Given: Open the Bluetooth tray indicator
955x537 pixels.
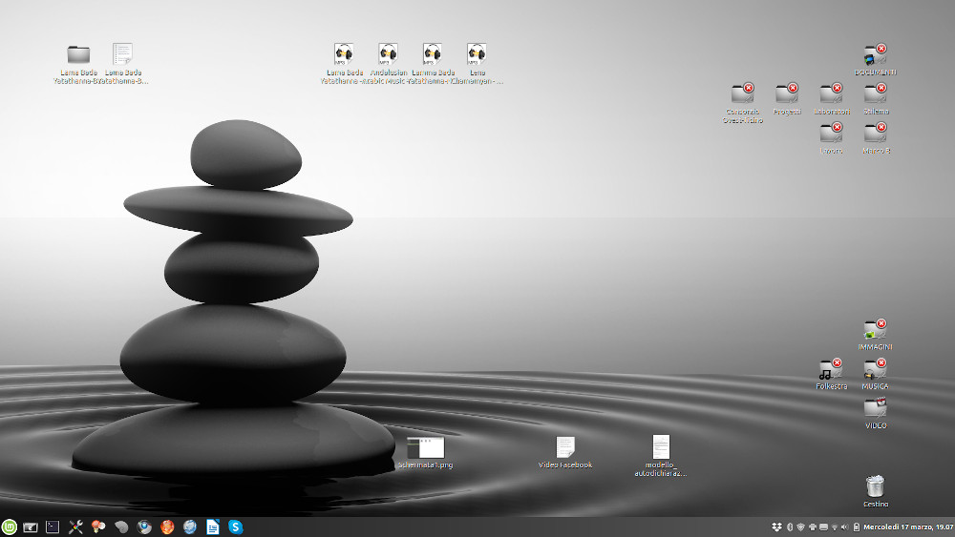Looking at the screenshot, I should click(790, 527).
